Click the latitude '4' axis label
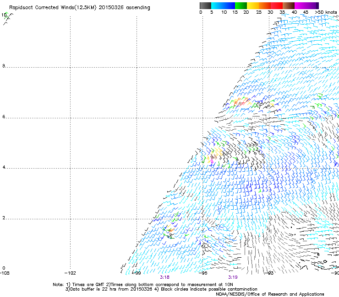 [x=4, y=167]
